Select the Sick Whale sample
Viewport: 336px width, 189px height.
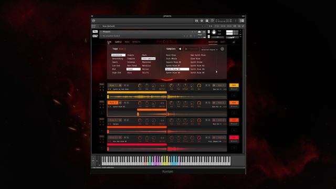point(172,58)
